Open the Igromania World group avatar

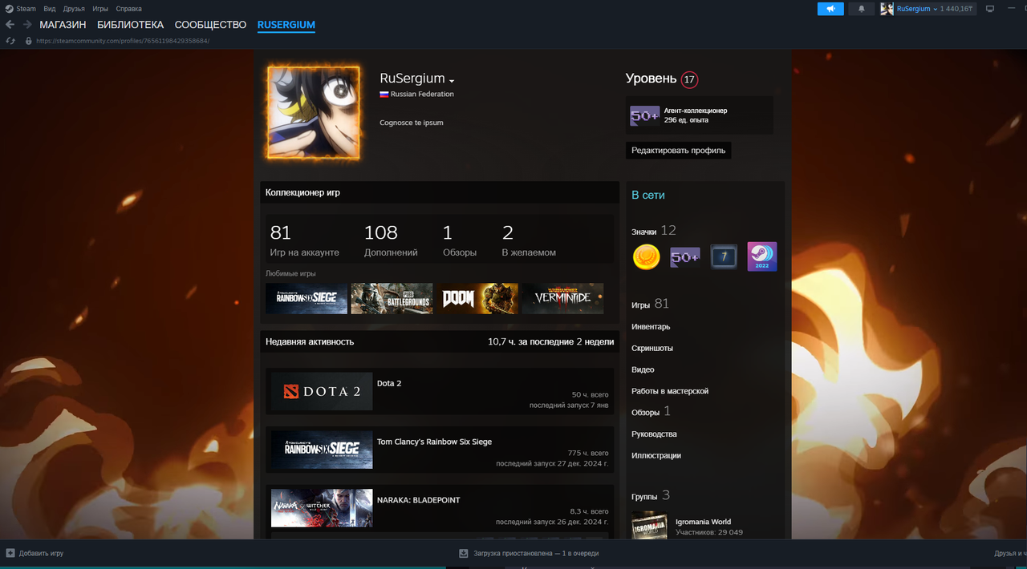[649, 526]
